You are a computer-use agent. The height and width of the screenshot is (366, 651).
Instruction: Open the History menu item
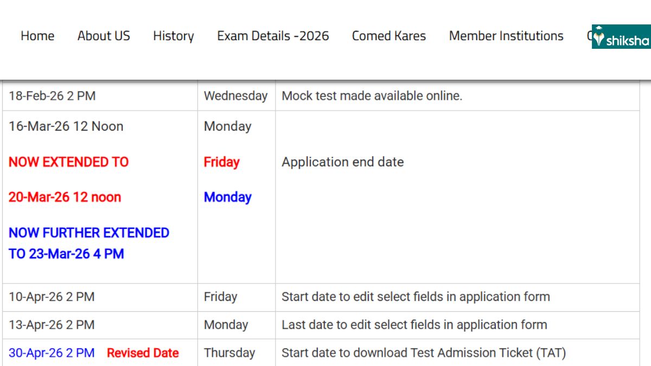(x=173, y=36)
